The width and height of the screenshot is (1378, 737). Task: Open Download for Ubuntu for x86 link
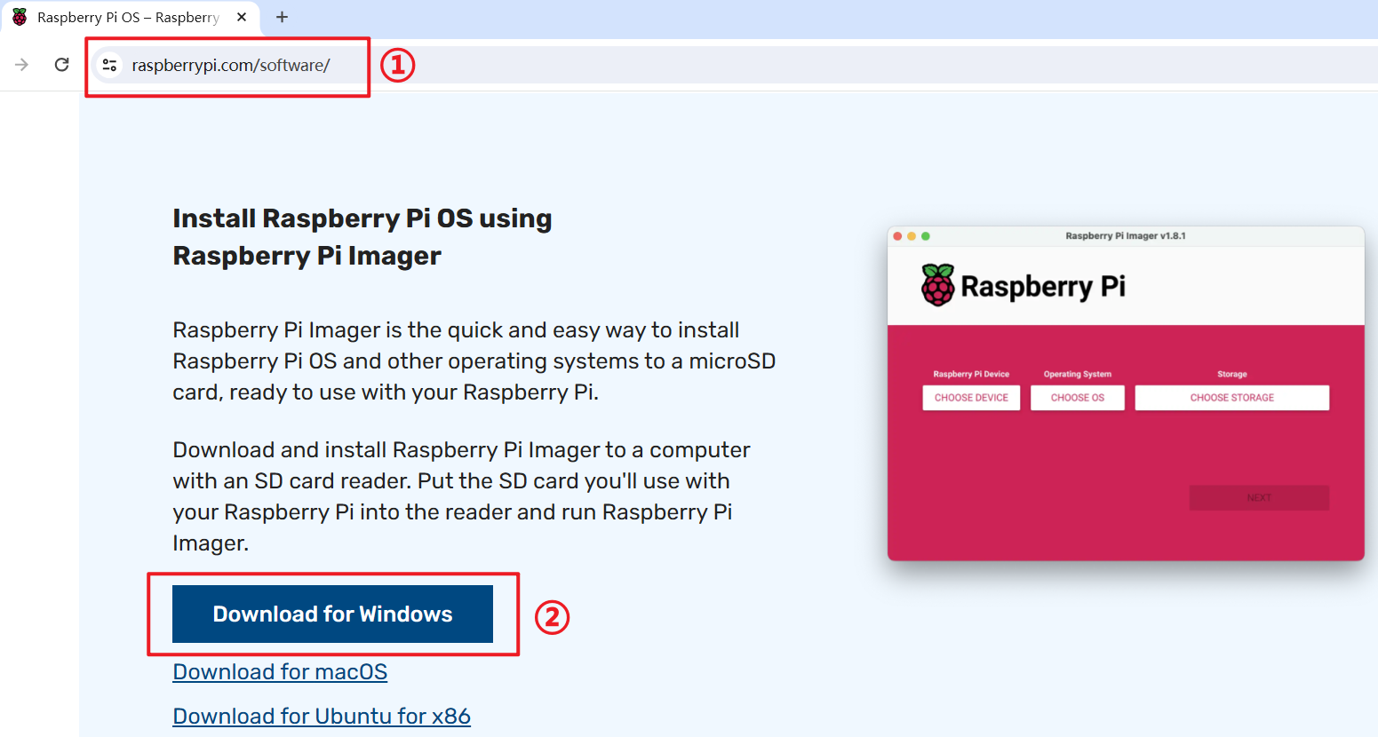(322, 717)
